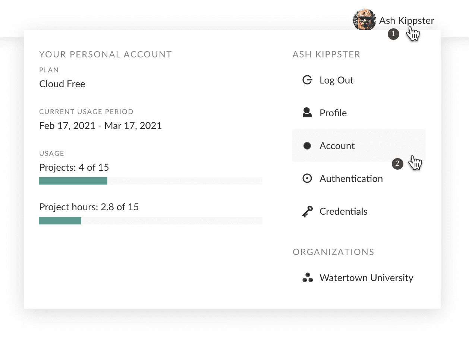
Task: Choose Log Out from the menu
Action: point(336,80)
